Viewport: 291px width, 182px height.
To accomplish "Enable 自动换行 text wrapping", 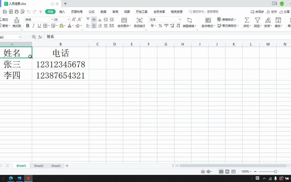I will click(x=139, y=22).
